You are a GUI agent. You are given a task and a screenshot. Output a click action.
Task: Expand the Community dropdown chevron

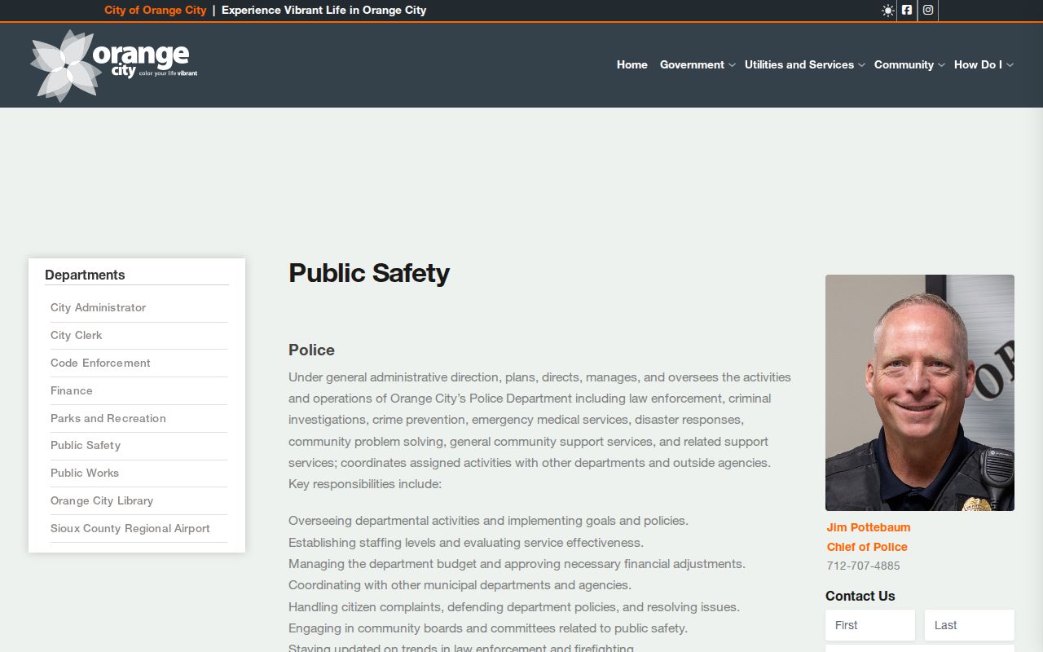point(941,65)
